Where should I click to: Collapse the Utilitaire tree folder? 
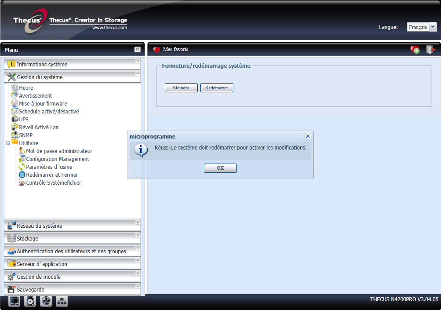[8, 143]
